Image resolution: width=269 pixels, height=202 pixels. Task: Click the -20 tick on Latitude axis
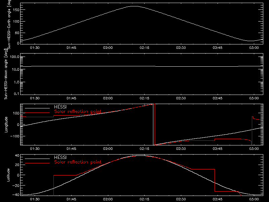(x=16, y=186)
